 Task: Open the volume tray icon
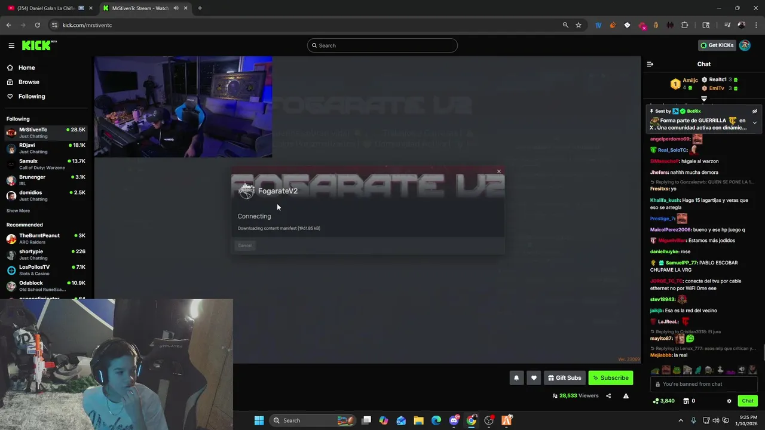[x=717, y=420]
